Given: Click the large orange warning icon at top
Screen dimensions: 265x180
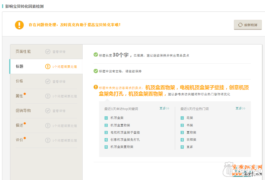Looking at the screenshot, I should (x=19, y=25).
